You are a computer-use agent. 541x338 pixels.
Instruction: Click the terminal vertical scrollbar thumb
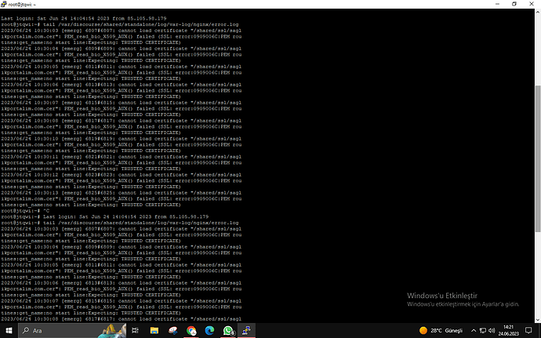point(538,158)
